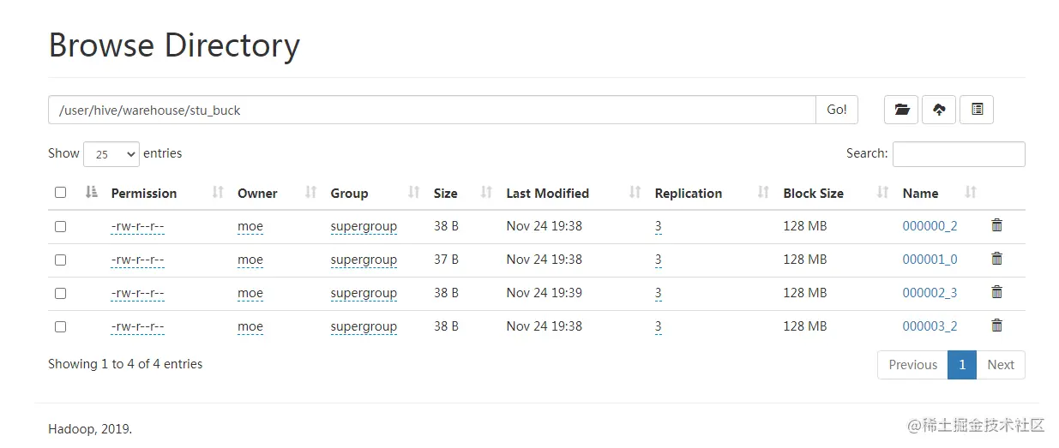Screen dimensions: 1059x448
Task: Click owner moe for file 000001_0
Action: coord(250,260)
